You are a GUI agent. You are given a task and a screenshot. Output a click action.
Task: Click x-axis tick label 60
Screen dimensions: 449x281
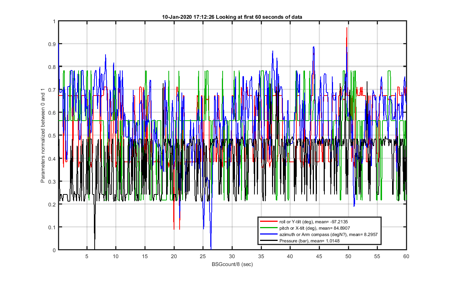point(406,257)
